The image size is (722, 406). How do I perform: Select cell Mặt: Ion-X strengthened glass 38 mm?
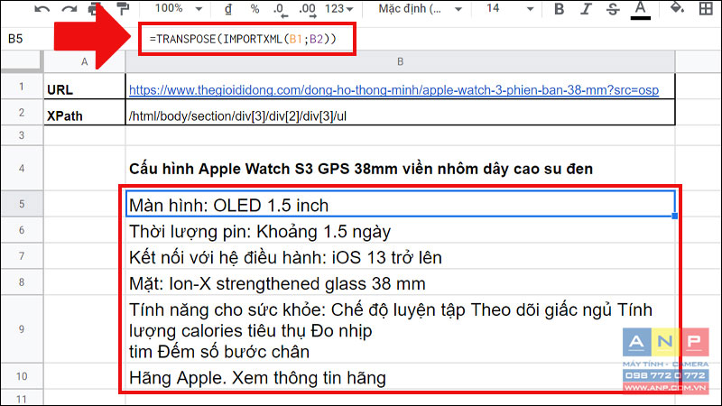(400, 282)
